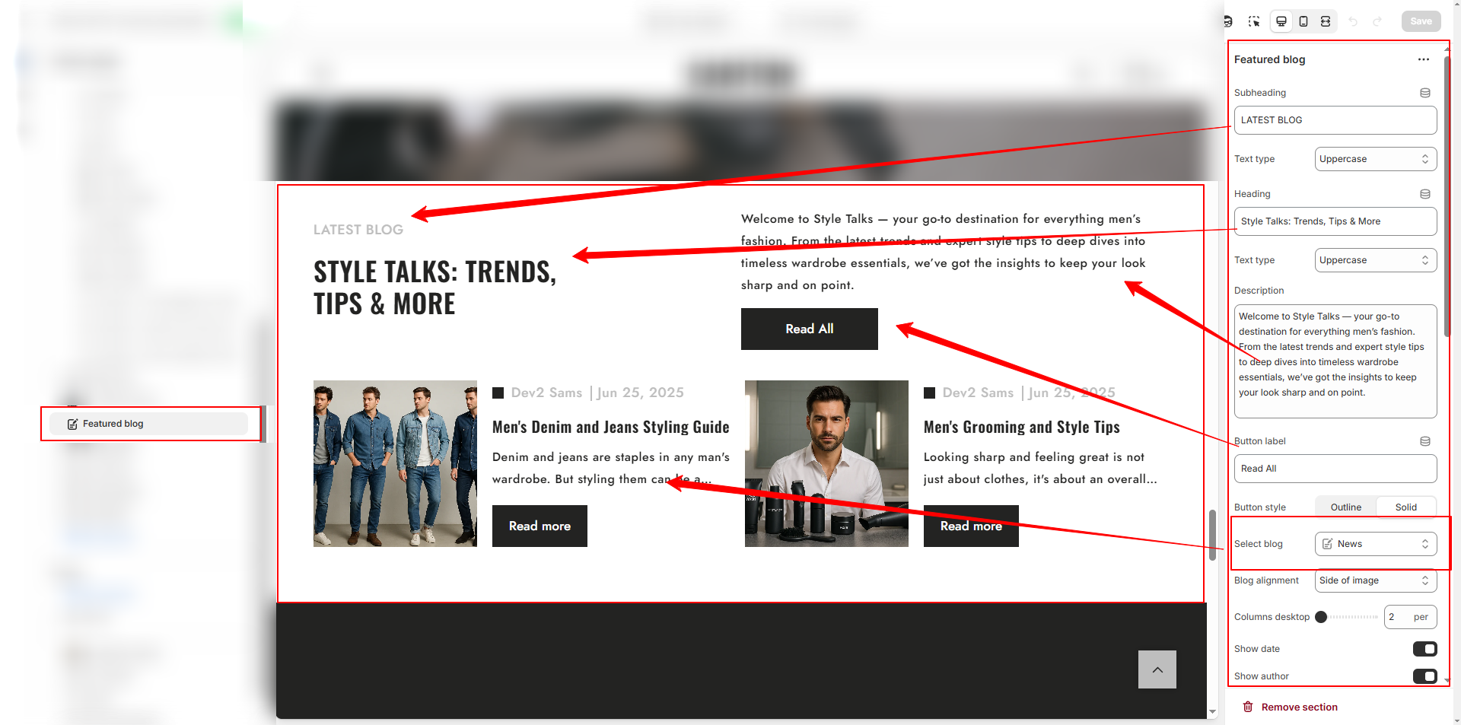This screenshot has height=725, width=1461.
Task: Select Outline button style
Action: (x=1346, y=507)
